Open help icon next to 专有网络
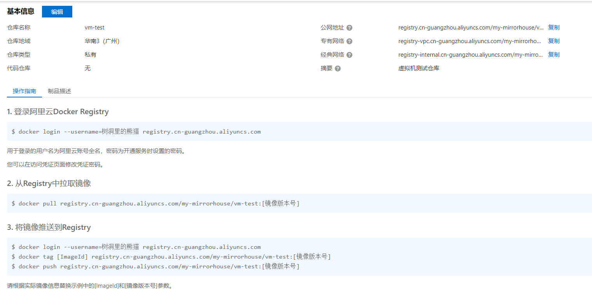Viewport: 592px width, 299px height. (349, 41)
